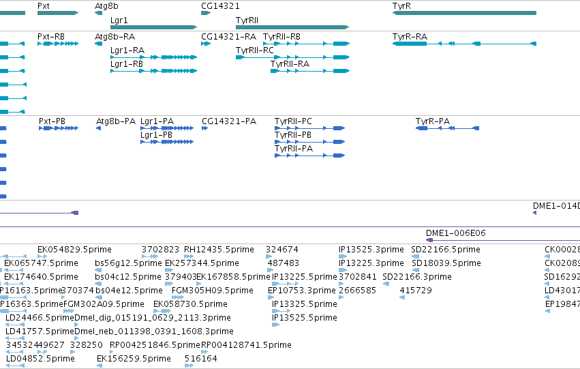The height and width of the screenshot is (369, 580).
Task: Click the FGM302A09.5prime EST label
Action: 104,304
